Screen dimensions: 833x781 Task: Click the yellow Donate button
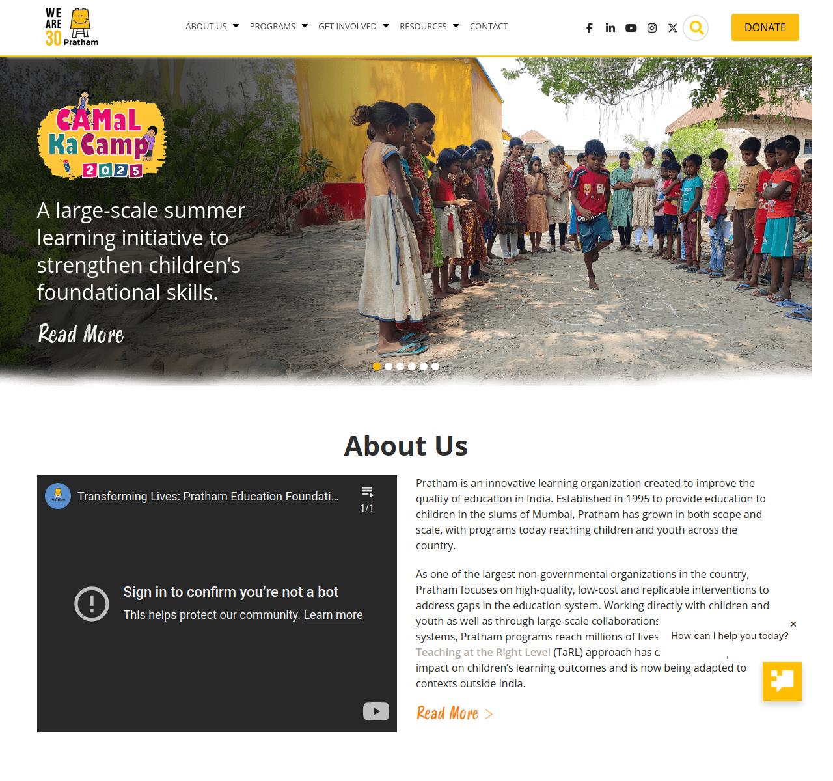point(765,27)
